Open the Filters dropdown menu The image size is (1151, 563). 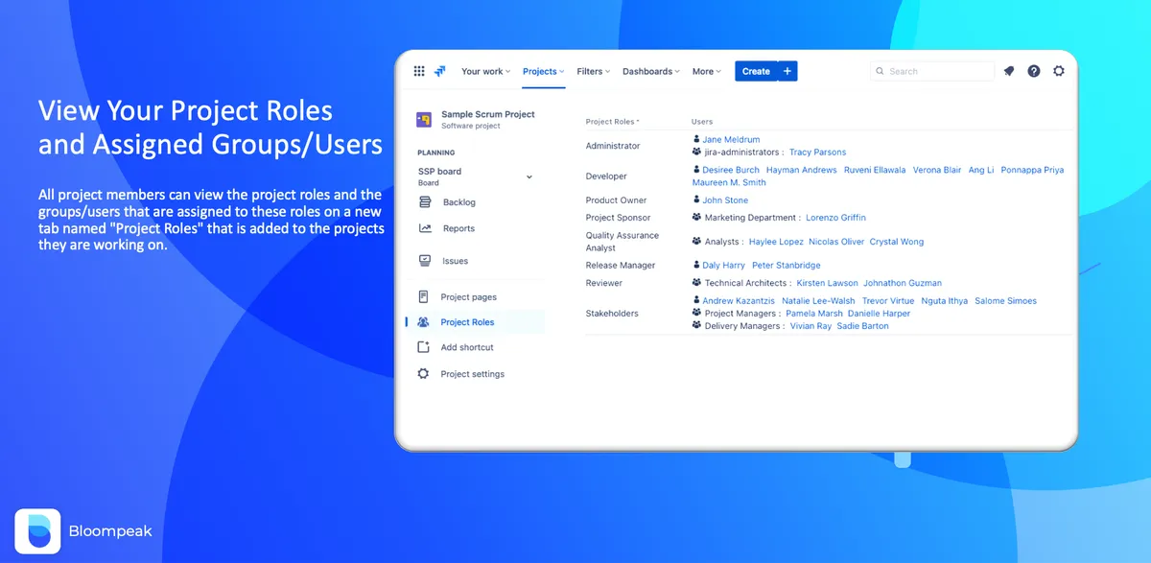pyautogui.click(x=594, y=71)
